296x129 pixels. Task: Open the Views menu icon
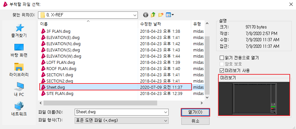pyautogui.click(x=170, y=15)
